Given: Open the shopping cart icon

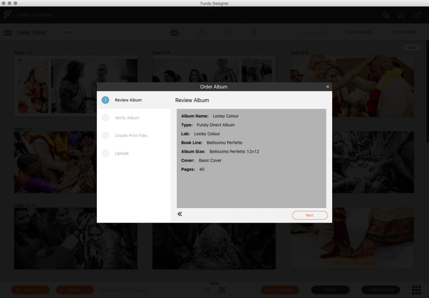Looking at the screenshot, I should (x=401, y=15).
